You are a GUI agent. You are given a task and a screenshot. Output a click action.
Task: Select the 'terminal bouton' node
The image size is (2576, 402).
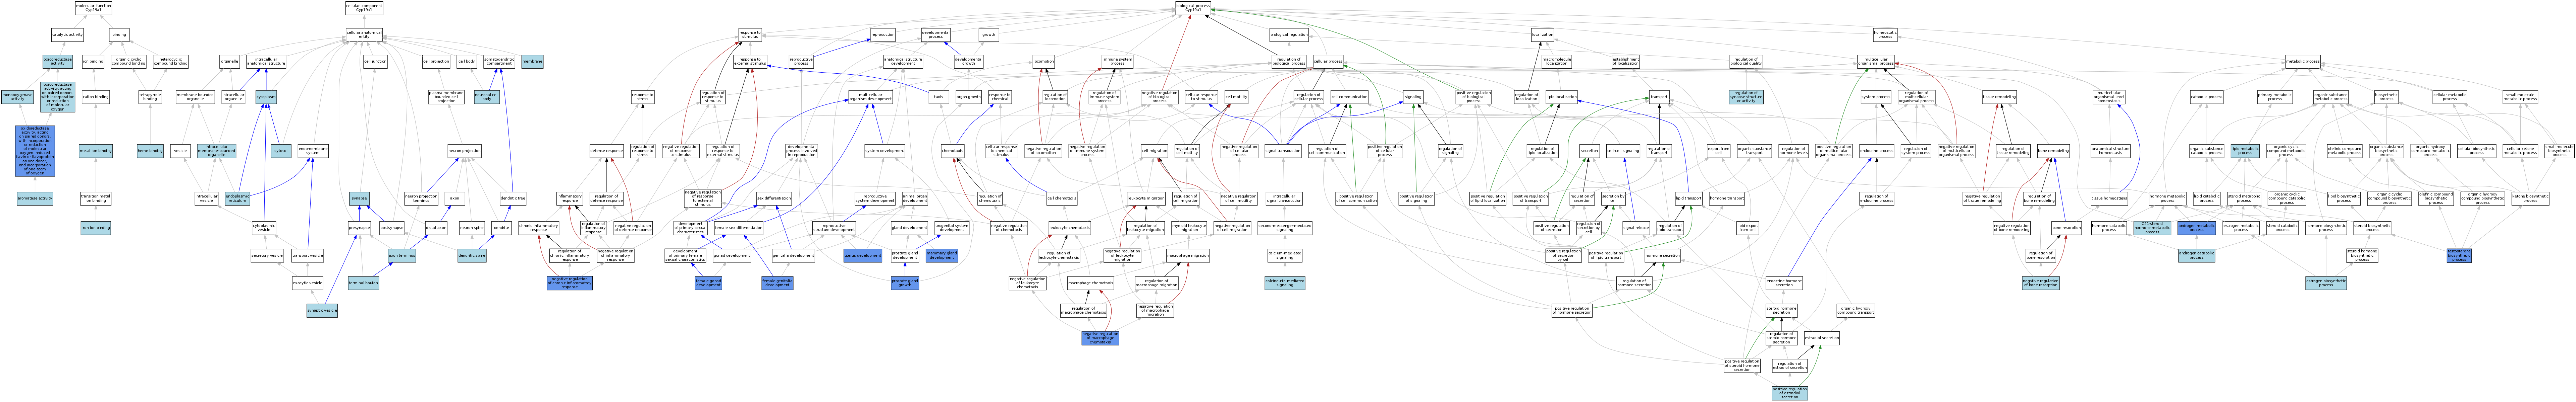(x=363, y=283)
